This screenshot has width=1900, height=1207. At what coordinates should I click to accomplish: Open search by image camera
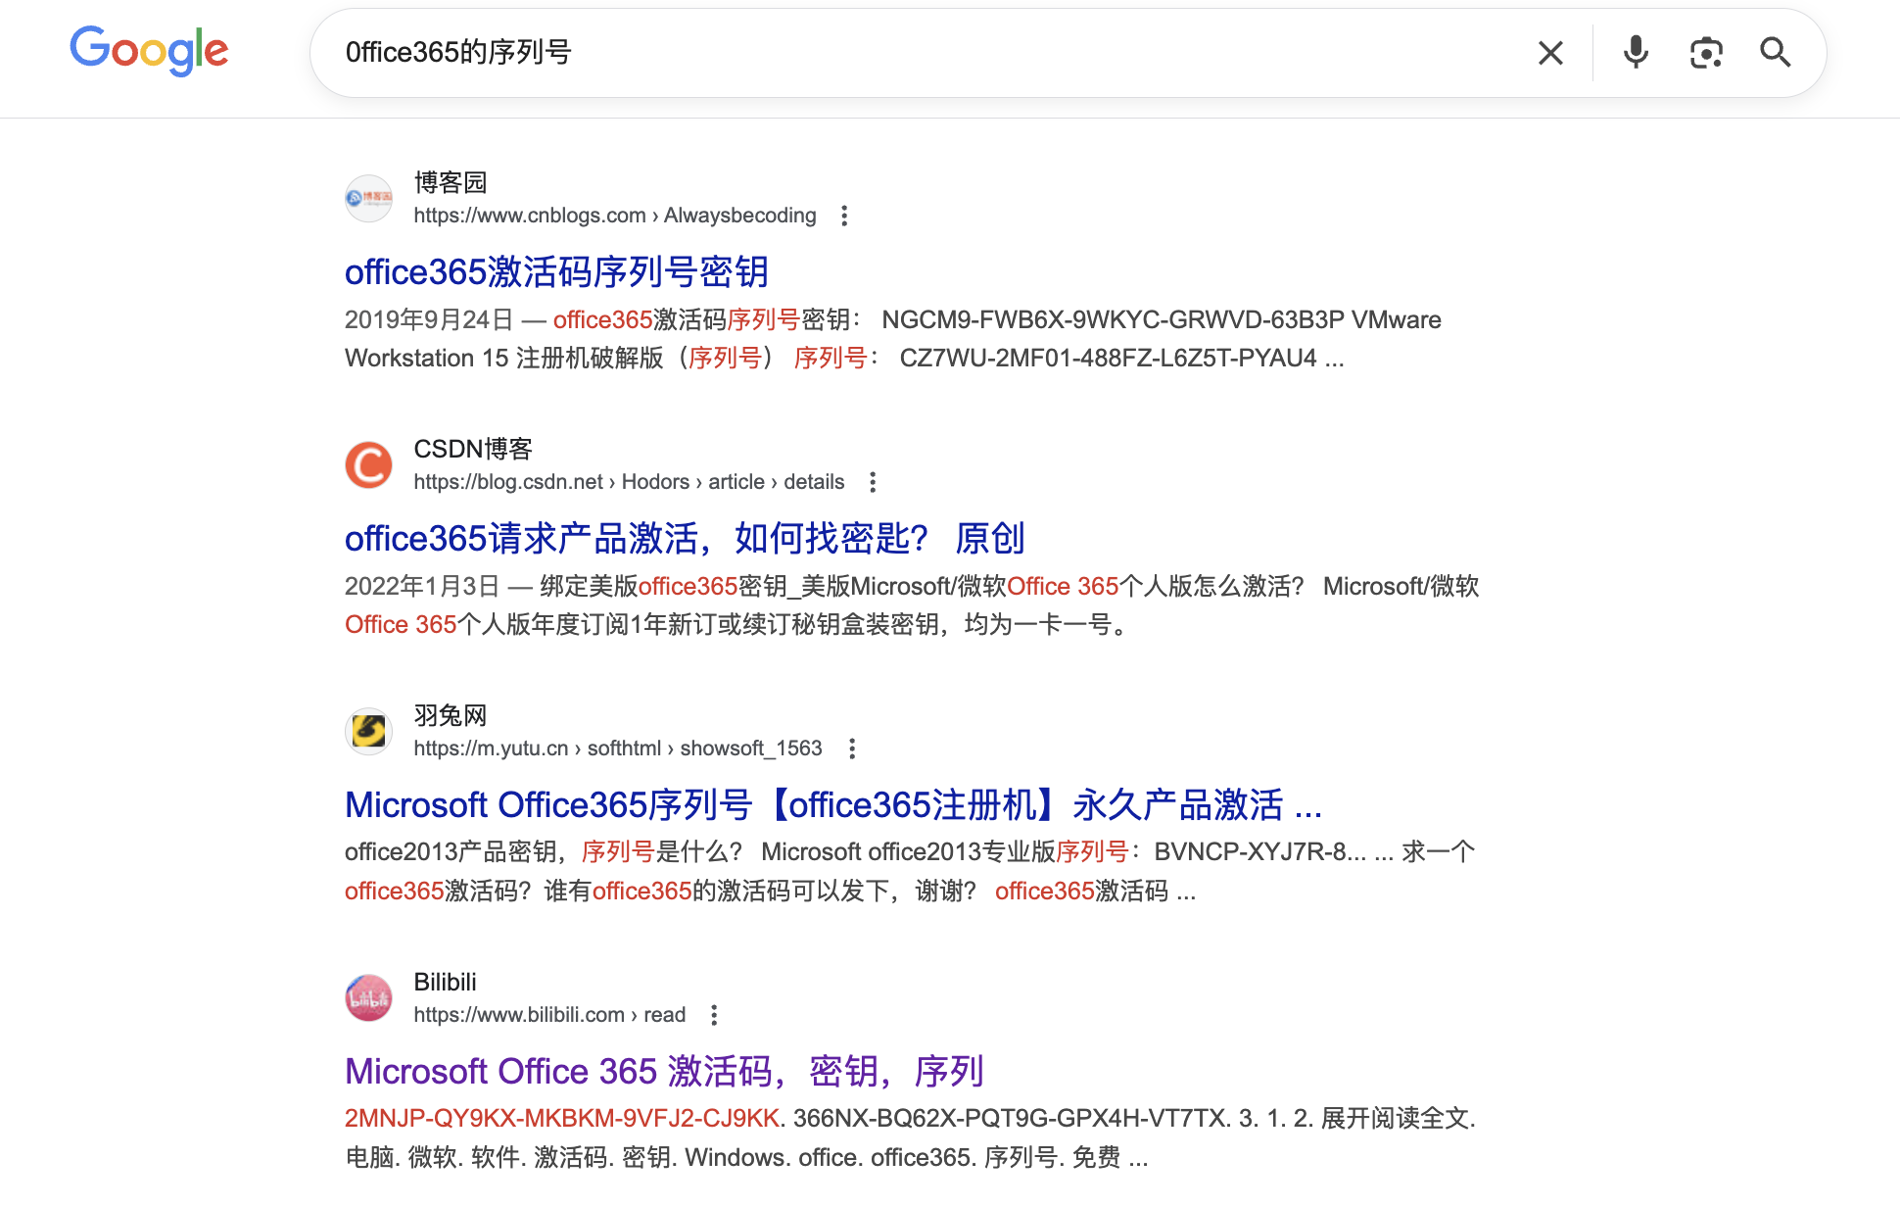tap(1706, 53)
